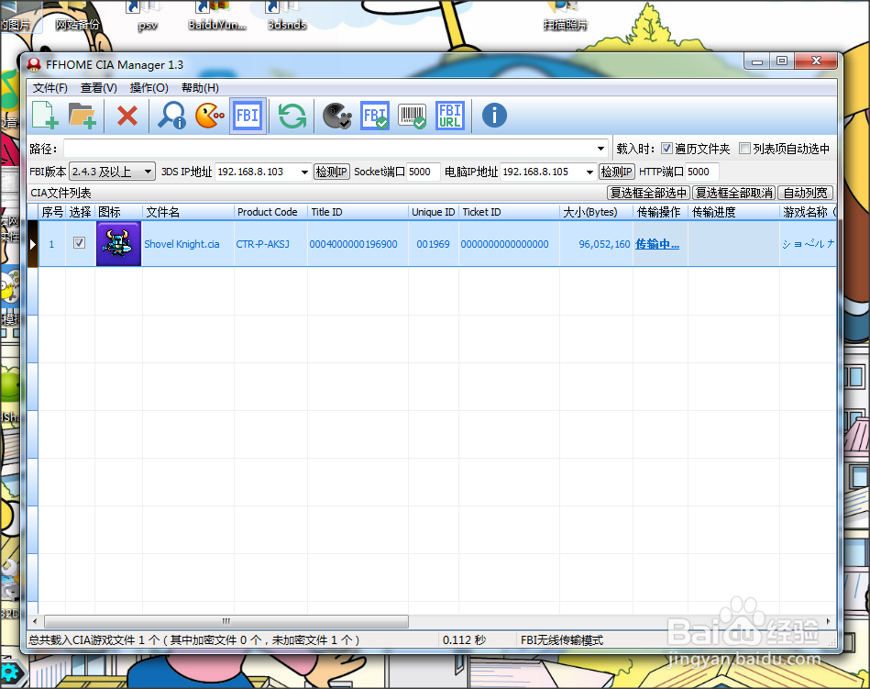The width and height of the screenshot is (870, 689).
Task: Click the FBI URL icon
Action: click(450, 116)
